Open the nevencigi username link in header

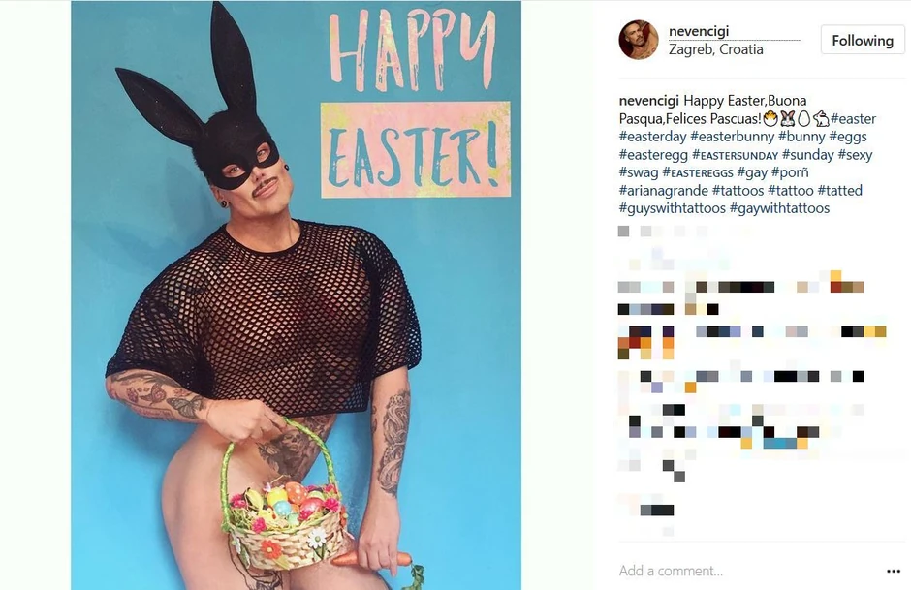pos(699,31)
